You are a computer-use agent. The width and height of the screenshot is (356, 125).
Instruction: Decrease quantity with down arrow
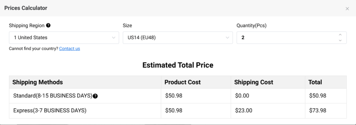pos(340,40)
